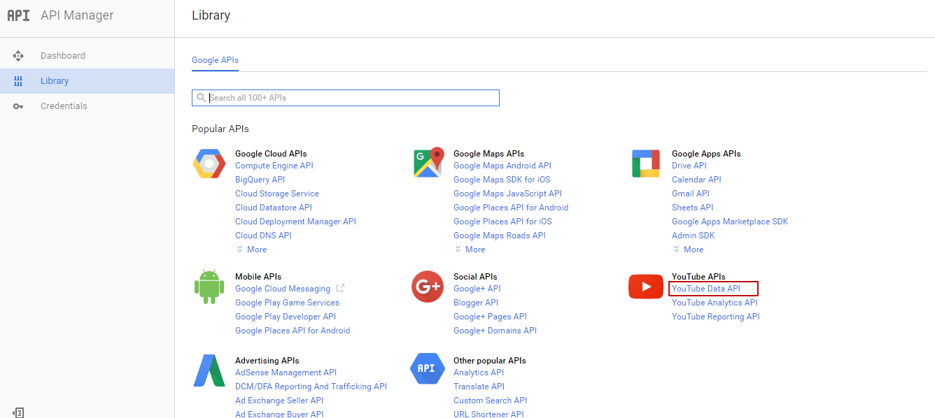This screenshot has height=418, width=935.
Task: Click the Google Apps APIs icon
Action: pos(646,164)
